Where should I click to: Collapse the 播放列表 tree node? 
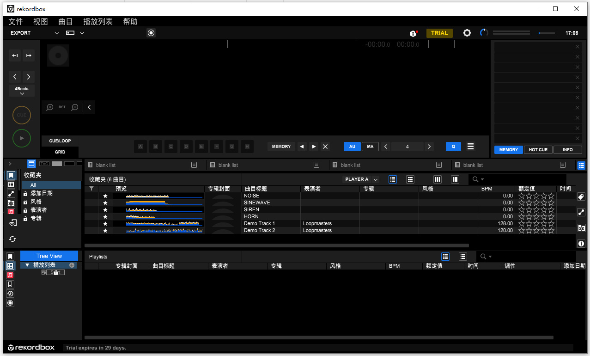coord(27,265)
